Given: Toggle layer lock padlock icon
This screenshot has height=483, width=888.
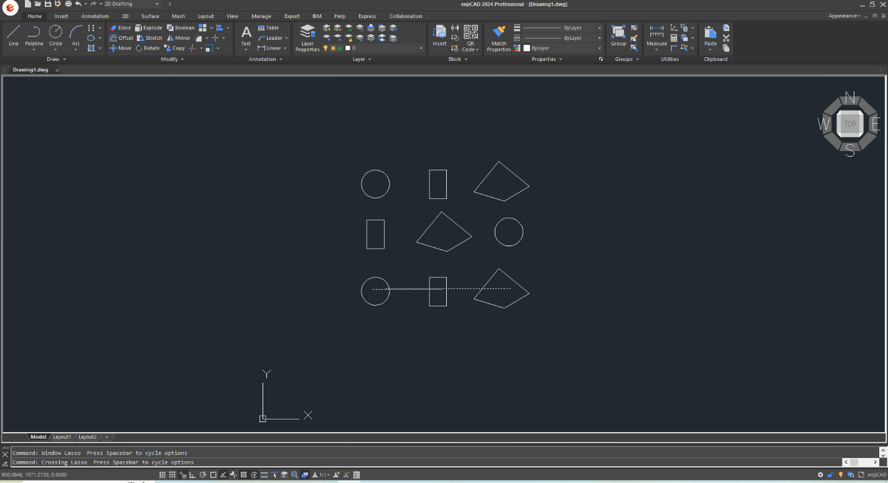Looking at the screenshot, I should coord(340,48).
